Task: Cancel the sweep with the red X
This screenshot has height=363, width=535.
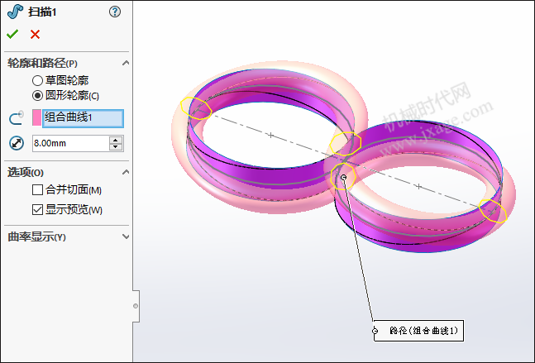Action: click(x=35, y=34)
